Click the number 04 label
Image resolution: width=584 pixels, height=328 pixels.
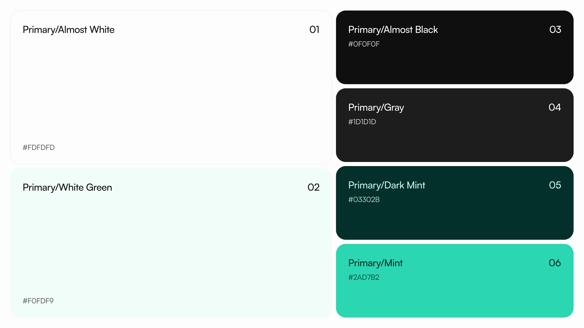[x=554, y=107]
